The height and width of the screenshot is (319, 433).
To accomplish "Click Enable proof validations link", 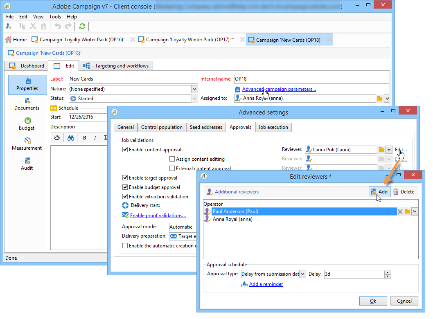I will tap(158, 216).
